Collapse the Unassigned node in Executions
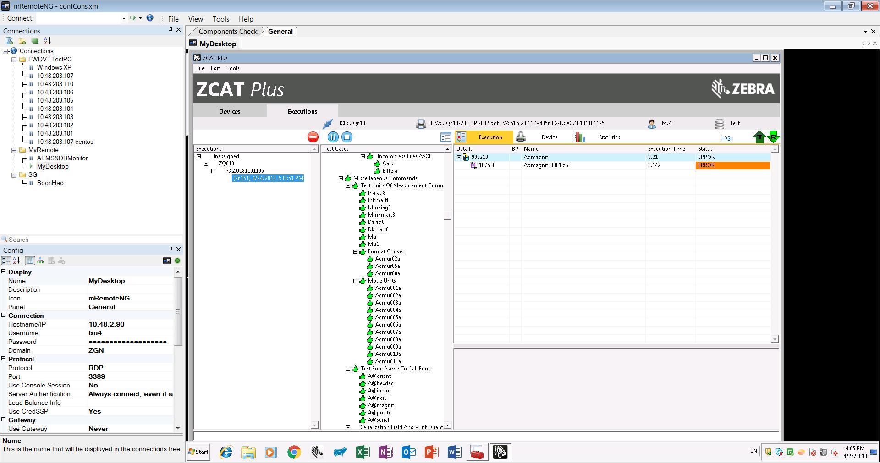Screen dimensions: 880x463 click(x=199, y=156)
